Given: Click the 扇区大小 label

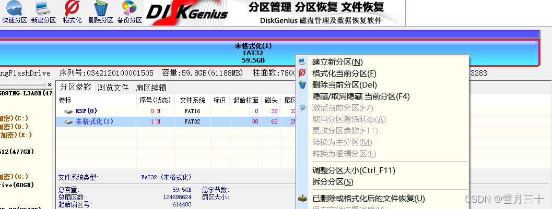Looking at the screenshot, I should (x=216, y=197).
